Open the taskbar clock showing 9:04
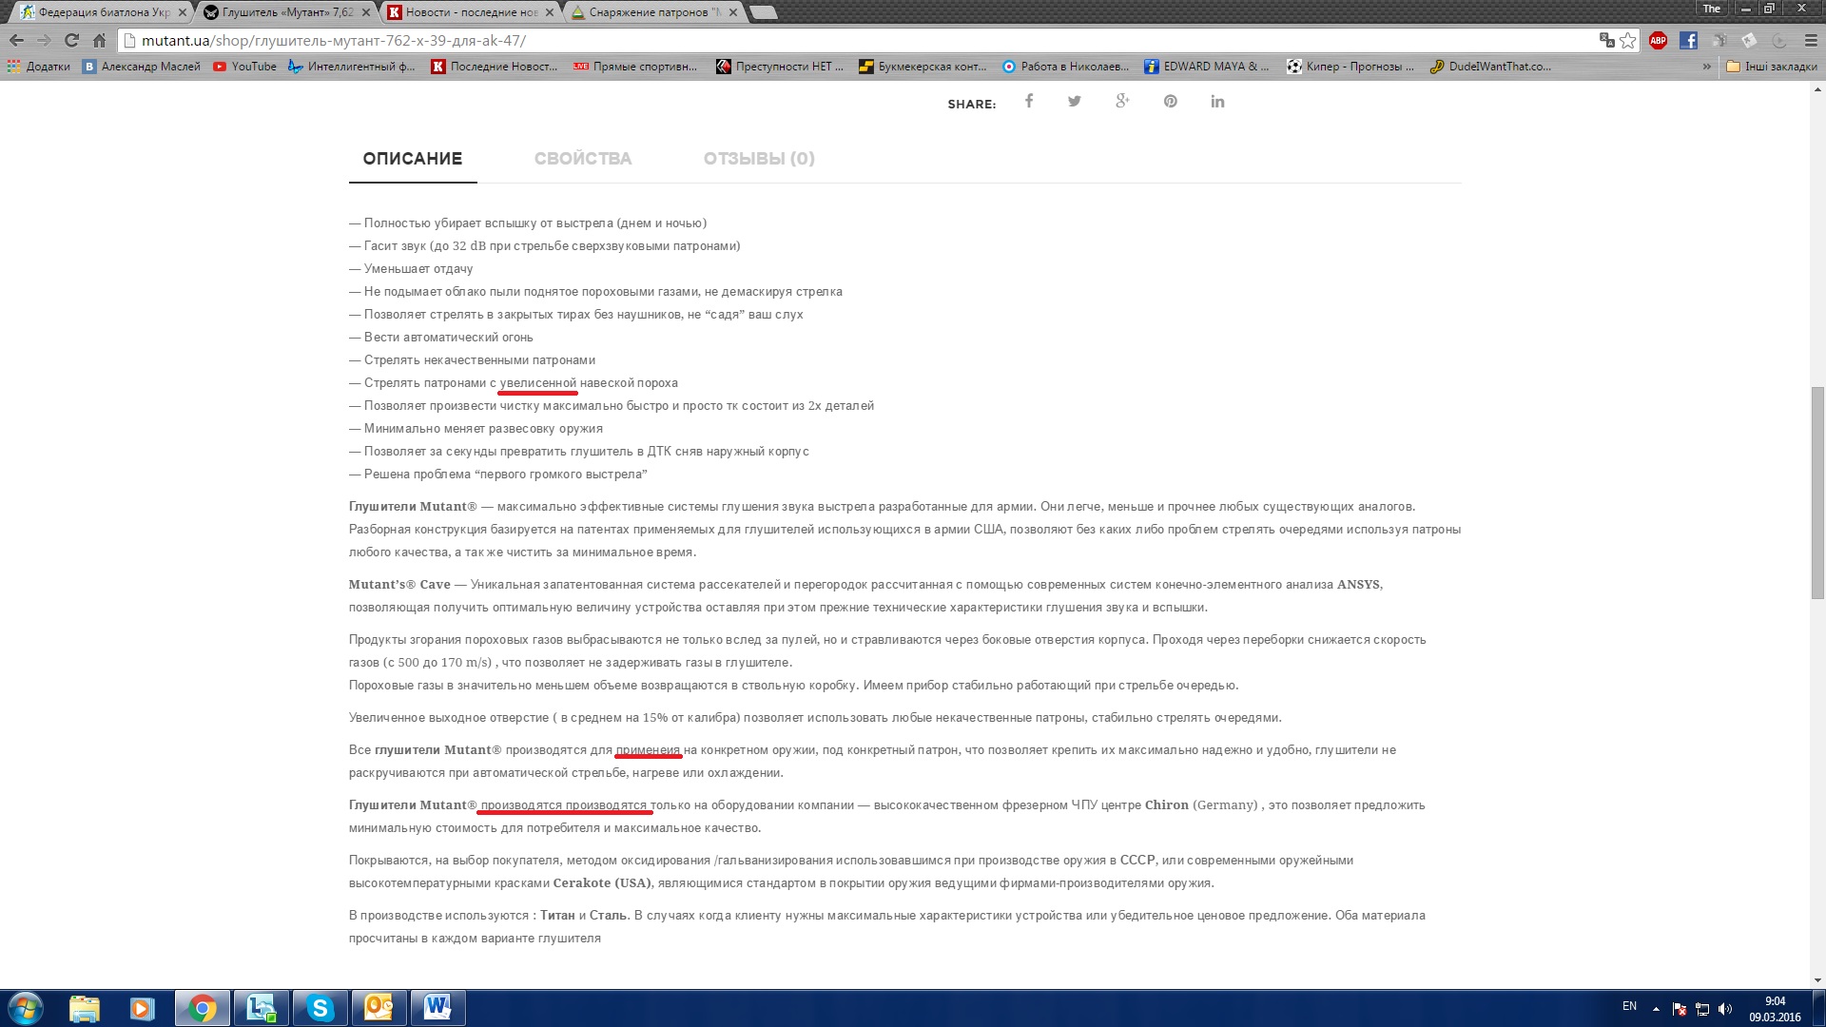The height and width of the screenshot is (1027, 1826). coord(1775,1009)
